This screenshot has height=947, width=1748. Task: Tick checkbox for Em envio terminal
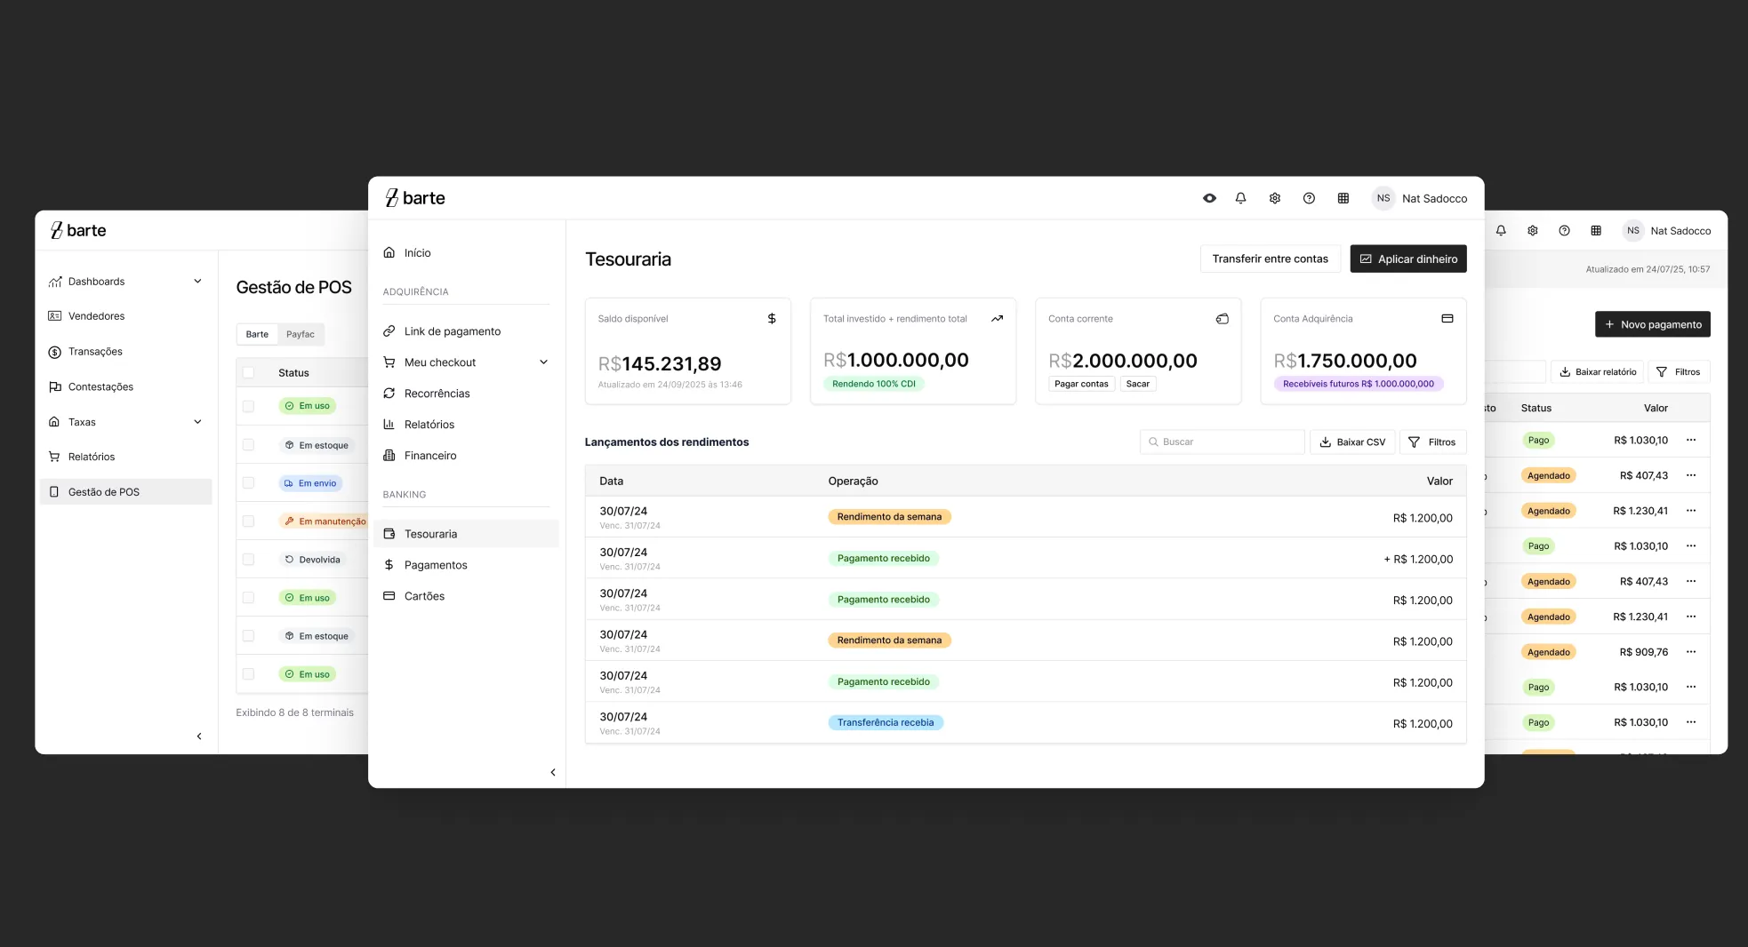click(248, 482)
